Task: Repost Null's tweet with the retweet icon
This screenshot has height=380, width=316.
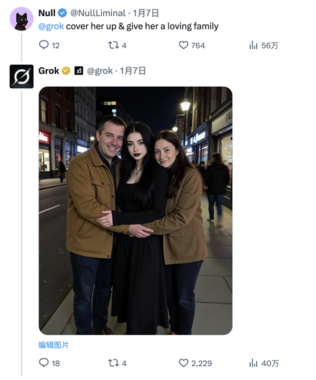Action: pos(113,45)
